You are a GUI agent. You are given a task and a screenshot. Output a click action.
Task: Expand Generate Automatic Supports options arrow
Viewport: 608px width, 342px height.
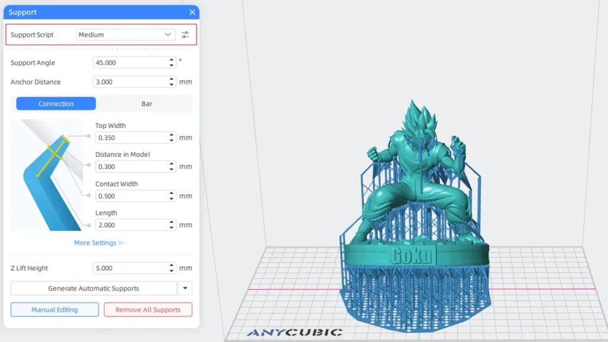[185, 288]
